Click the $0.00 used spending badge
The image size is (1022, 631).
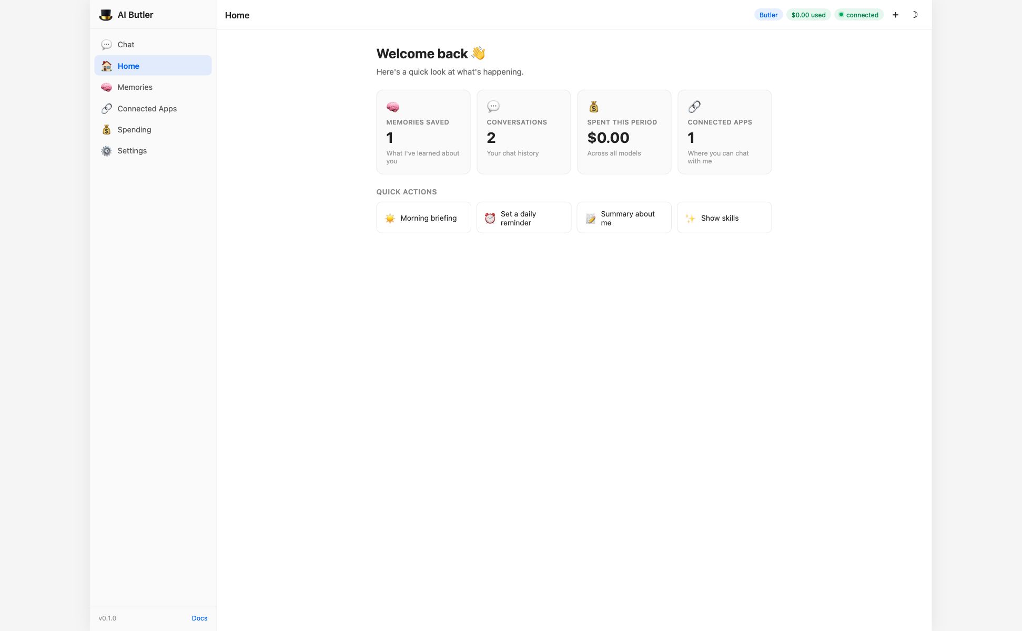tap(808, 15)
